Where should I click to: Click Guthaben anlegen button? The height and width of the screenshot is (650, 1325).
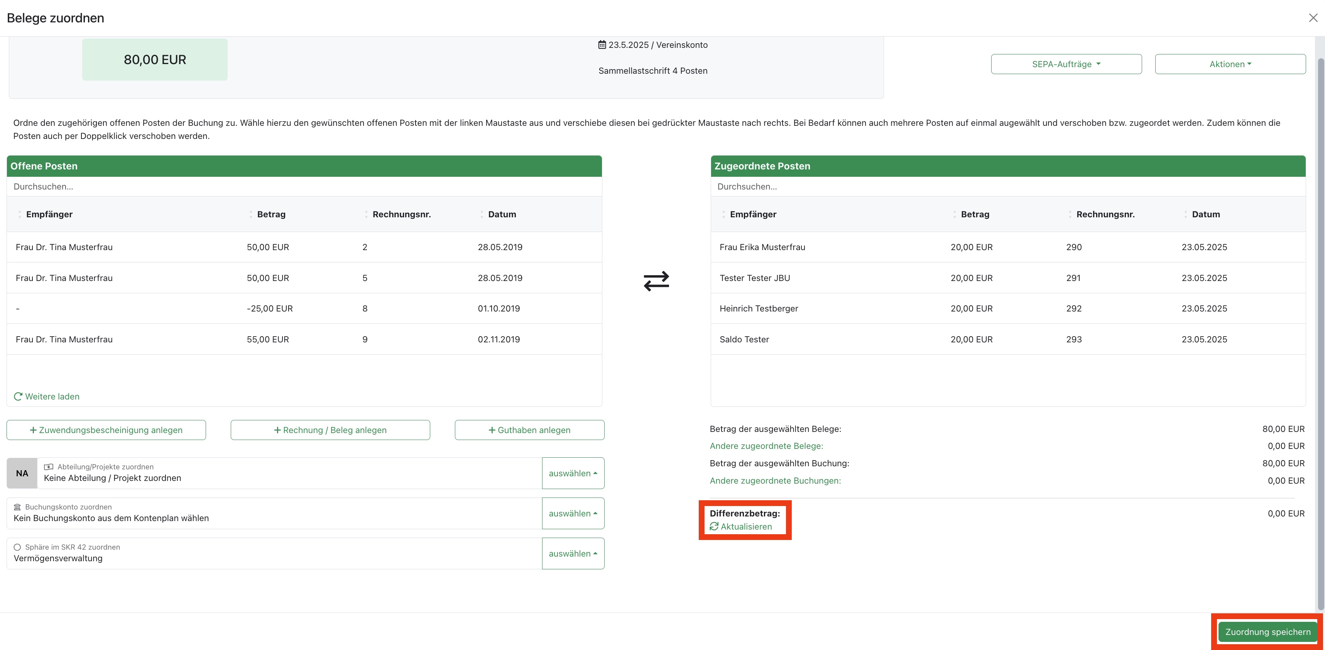click(x=529, y=430)
